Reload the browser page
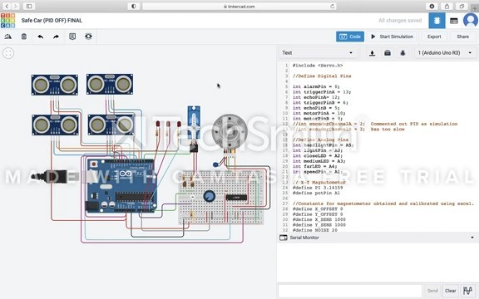The height and width of the screenshot is (299, 479). coord(332,6)
